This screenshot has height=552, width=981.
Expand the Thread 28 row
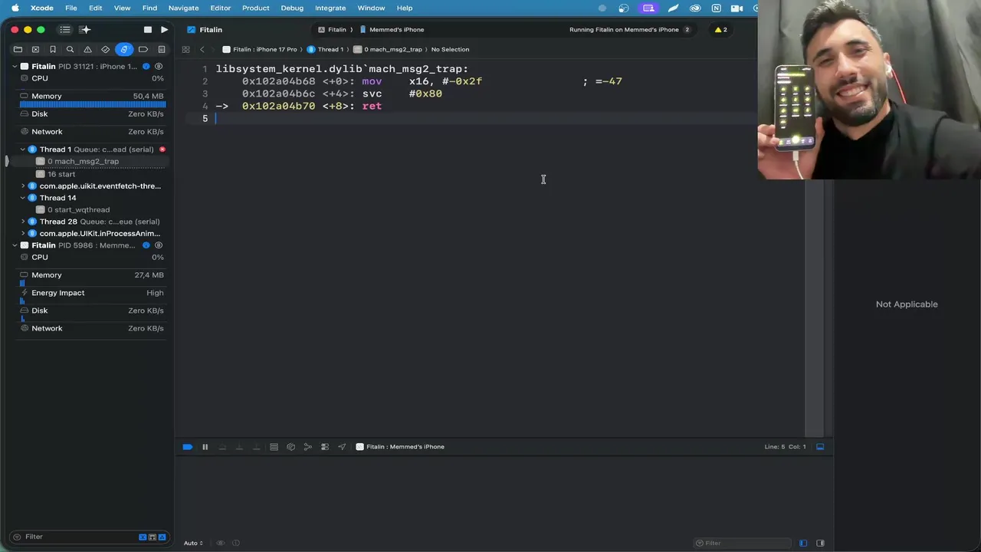coord(23,222)
